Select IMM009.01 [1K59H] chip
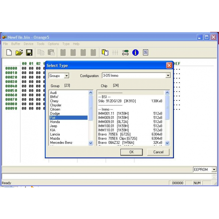 pyautogui.click(x=130, y=118)
